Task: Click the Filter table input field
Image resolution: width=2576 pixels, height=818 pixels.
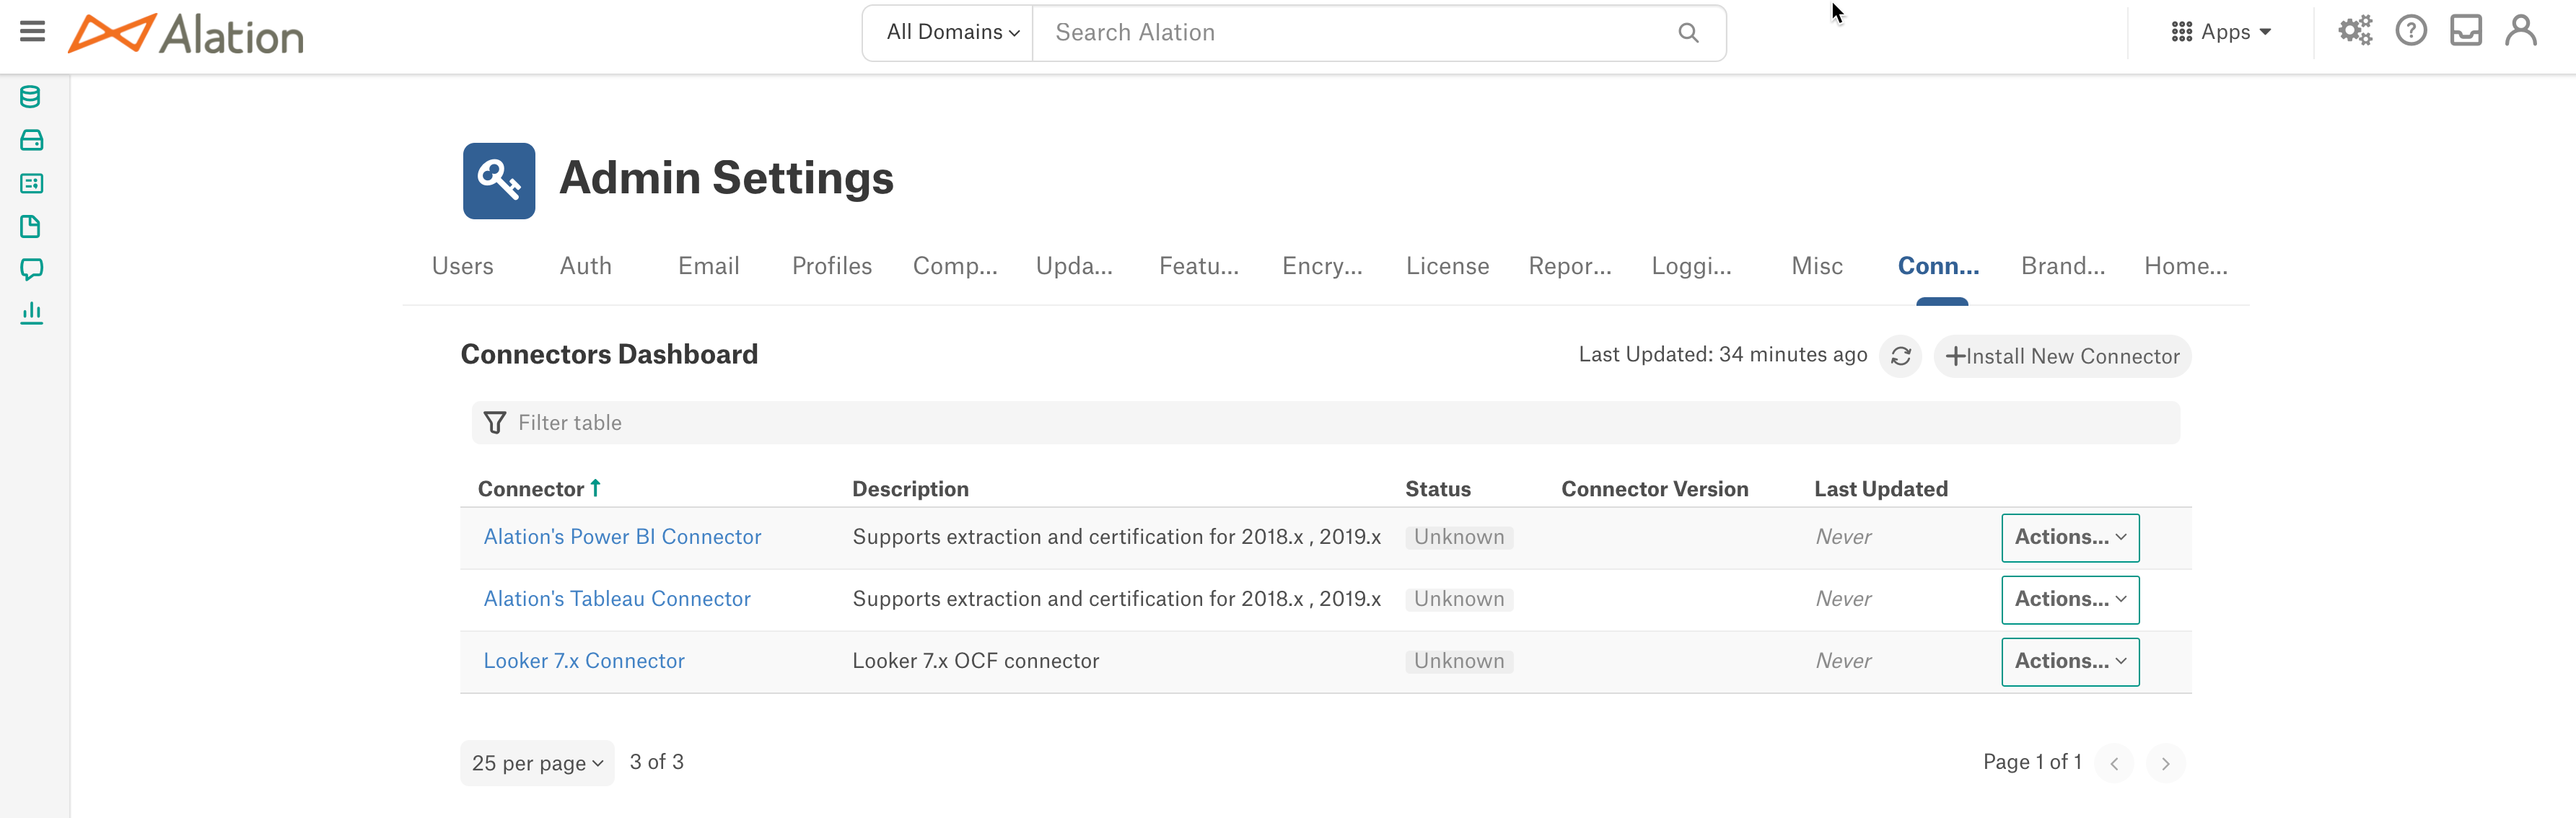Action: coord(1326,423)
